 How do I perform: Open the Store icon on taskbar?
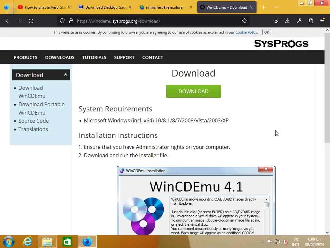pos(67,242)
